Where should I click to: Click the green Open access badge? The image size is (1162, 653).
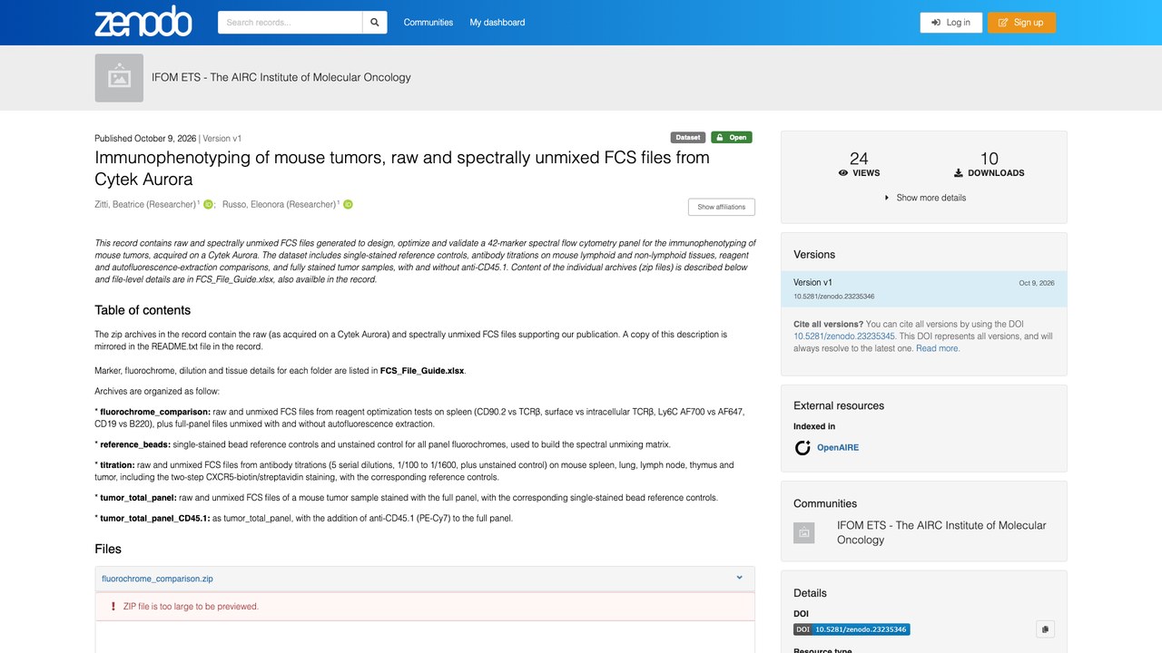coord(732,138)
